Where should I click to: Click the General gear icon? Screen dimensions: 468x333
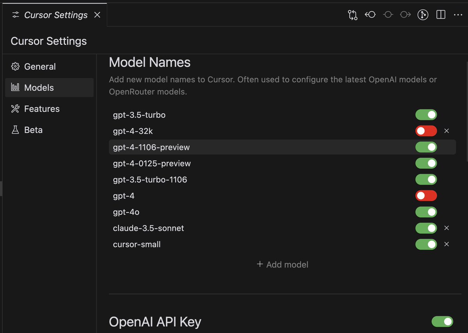pos(15,67)
